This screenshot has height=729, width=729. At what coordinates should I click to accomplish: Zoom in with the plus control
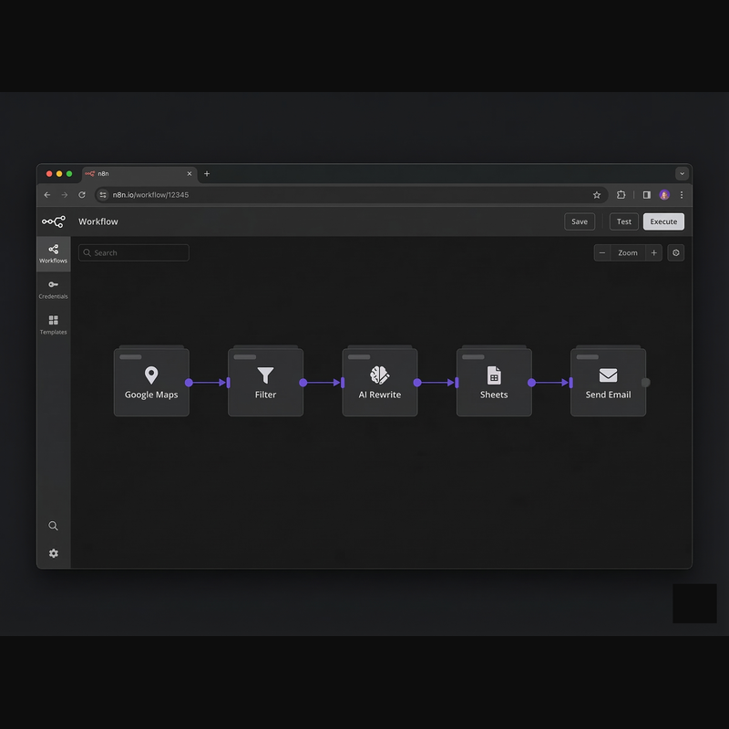[x=654, y=252]
